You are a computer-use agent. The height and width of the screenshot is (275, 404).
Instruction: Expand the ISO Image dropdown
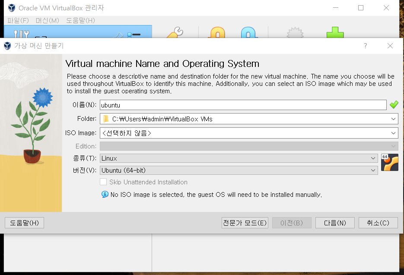point(393,133)
